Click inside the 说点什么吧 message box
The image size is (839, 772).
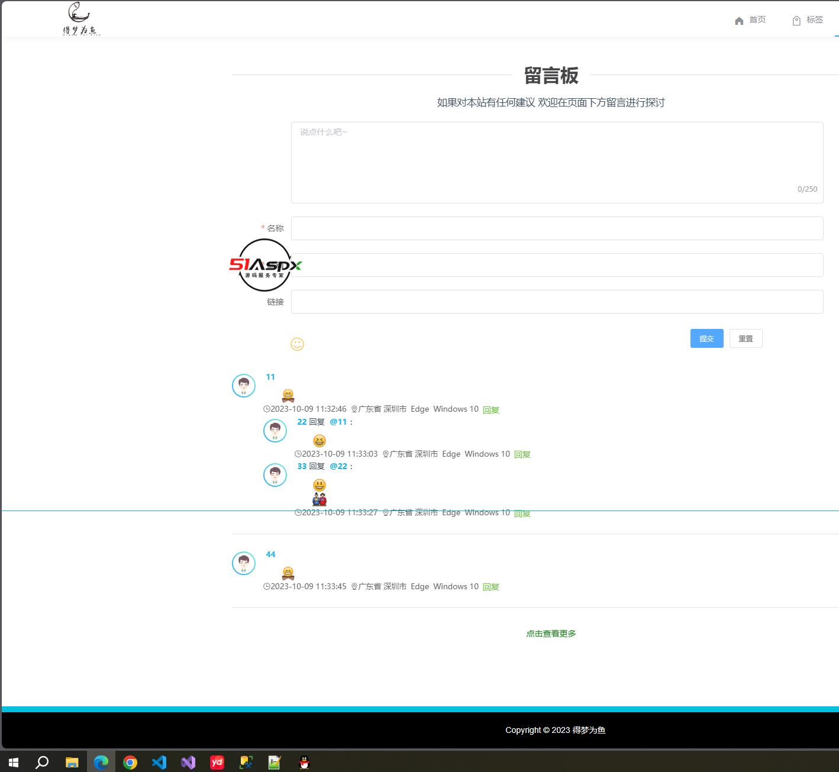(556, 160)
